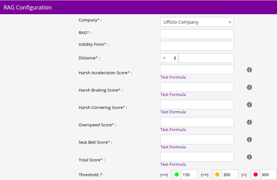Click the green threshold color indicator
Image resolution: width=277 pixels, height=180 pixels.
click(x=177, y=175)
